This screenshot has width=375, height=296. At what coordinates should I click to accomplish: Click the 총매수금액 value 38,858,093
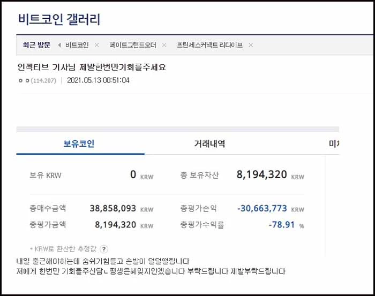[113, 209]
